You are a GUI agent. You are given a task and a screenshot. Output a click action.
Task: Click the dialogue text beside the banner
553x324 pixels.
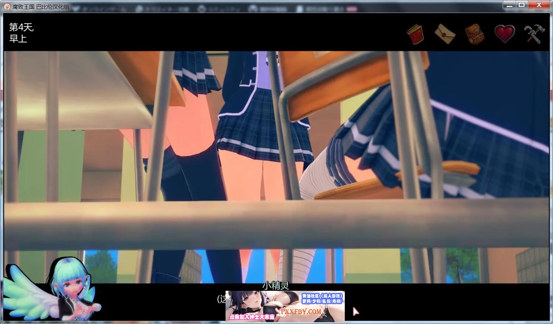pyautogui.click(x=221, y=299)
